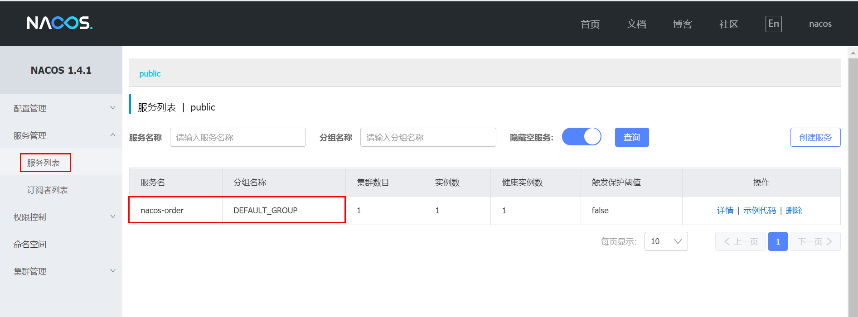
Task: Collapse the 服务管理 sidebar menu
Action: click(61, 135)
